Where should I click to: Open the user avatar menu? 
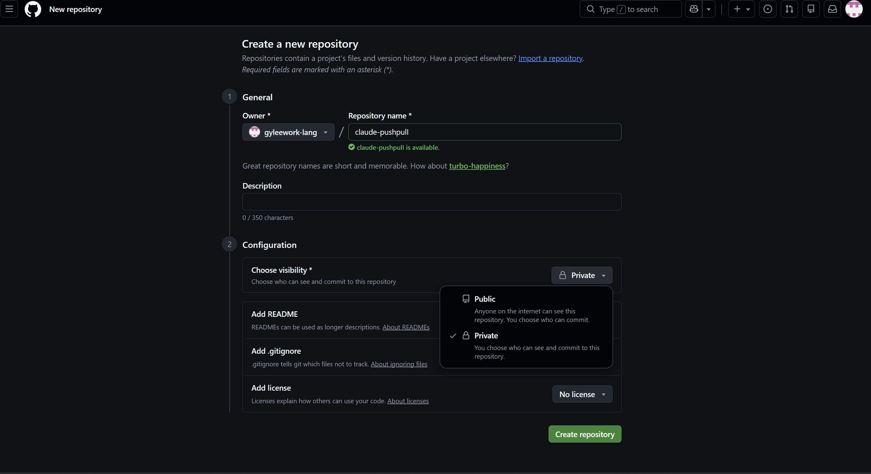click(854, 9)
